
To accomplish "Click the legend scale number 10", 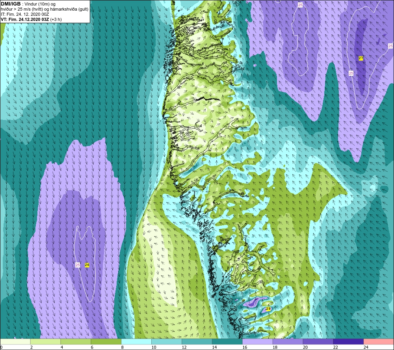I will [154, 347].
